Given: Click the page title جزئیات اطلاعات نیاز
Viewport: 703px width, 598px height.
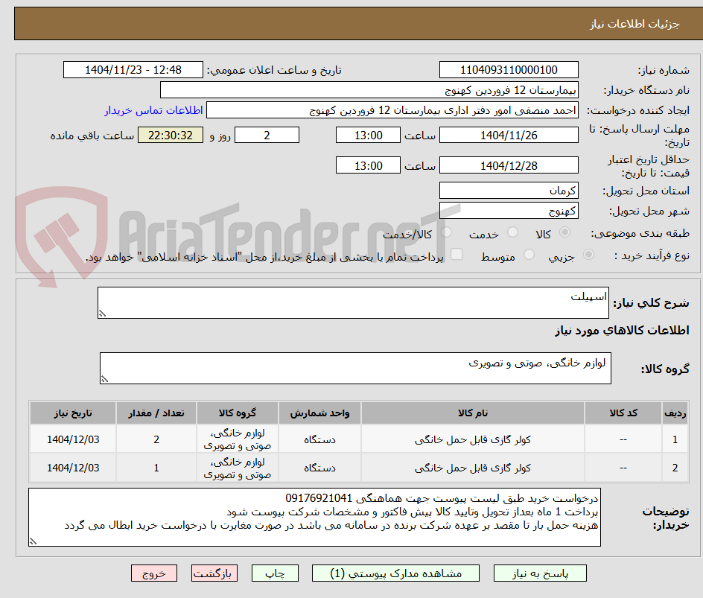Looking at the screenshot, I should click(x=634, y=24).
